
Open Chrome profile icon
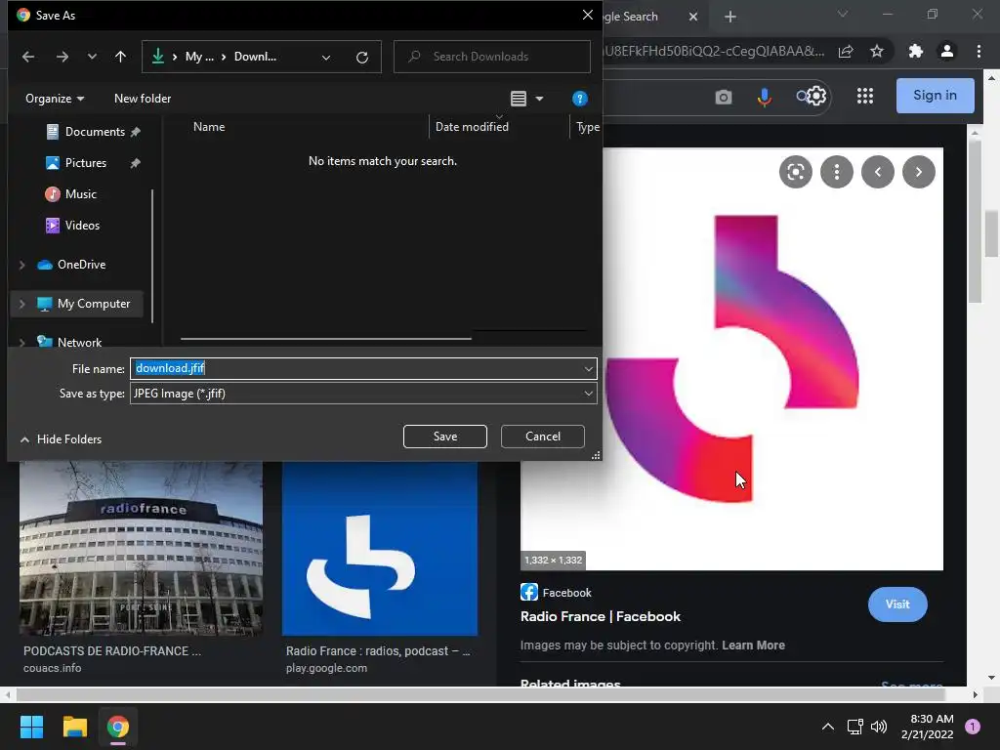947,51
